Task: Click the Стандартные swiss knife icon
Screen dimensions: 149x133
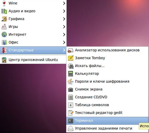Action: click(4, 50)
